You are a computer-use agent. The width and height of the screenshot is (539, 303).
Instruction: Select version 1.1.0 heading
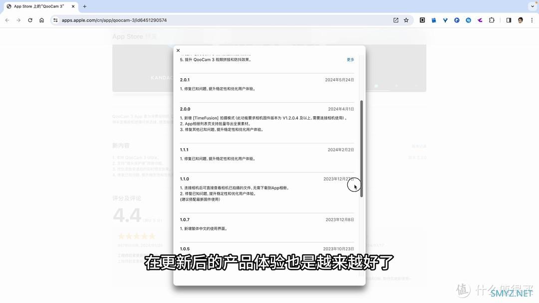[x=184, y=179]
